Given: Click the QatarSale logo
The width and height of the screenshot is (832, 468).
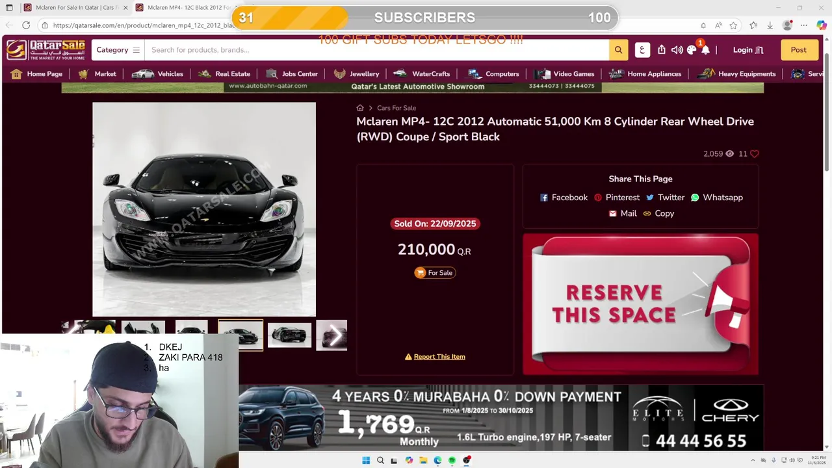Looking at the screenshot, I should (46, 50).
